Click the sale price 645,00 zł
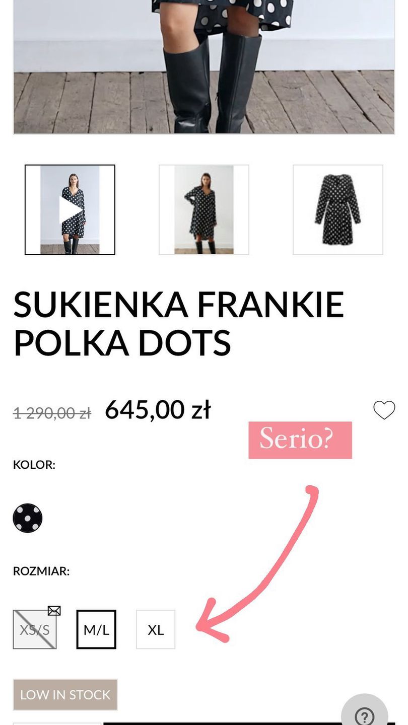The width and height of the screenshot is (408, 725). [158, 410]
